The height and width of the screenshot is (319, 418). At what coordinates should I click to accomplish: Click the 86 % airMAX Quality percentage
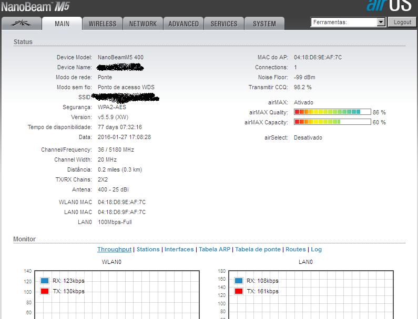pos(379,112)
